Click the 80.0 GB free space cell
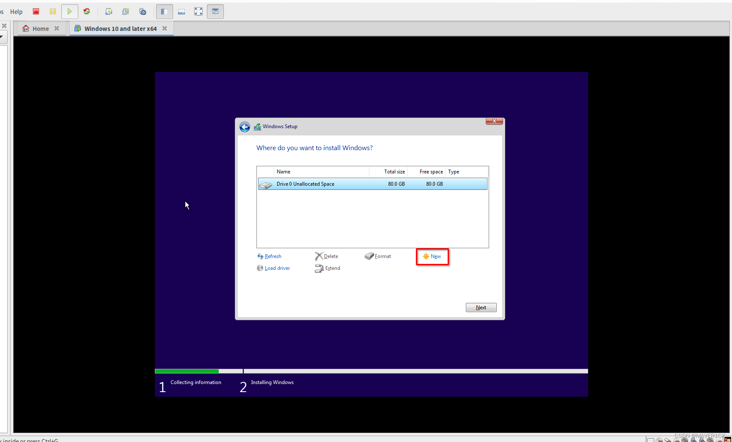The width and height of the screenshot is (732, 442). pyautogui.click(x=435, y=184)
